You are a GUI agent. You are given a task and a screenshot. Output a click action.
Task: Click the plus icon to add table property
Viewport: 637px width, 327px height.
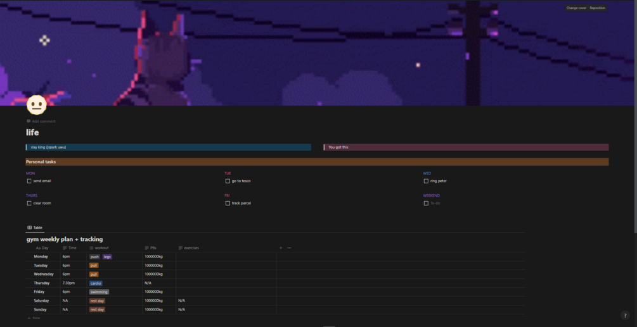coord(281,248)
